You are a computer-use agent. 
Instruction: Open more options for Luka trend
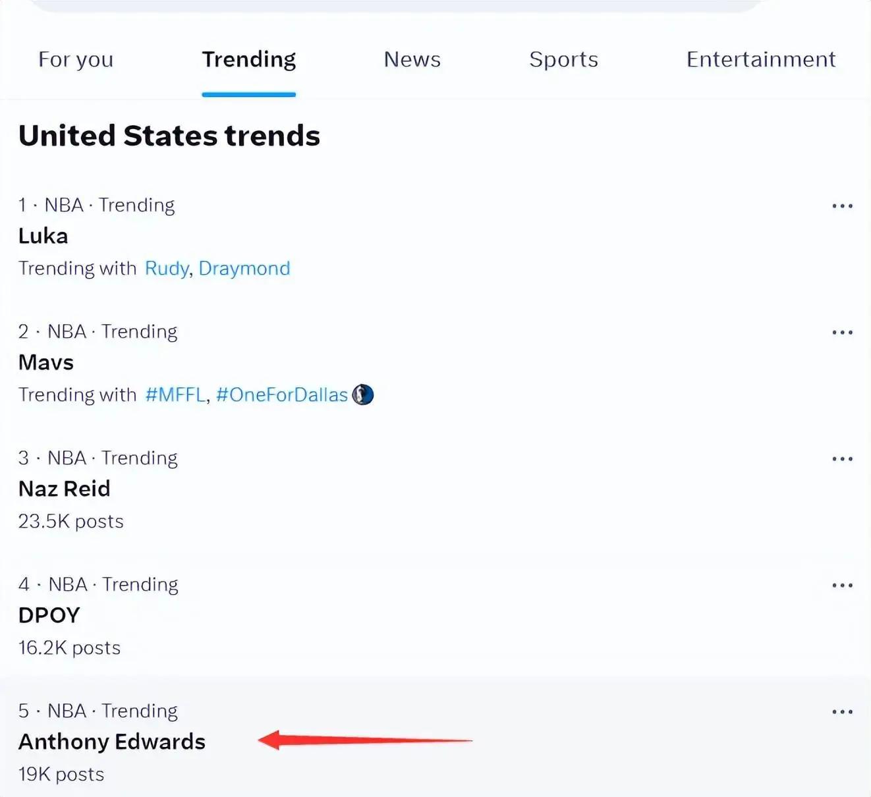tap(842, 206)
